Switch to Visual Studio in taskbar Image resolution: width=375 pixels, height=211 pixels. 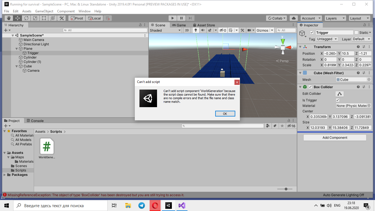(x=182, y=206)
